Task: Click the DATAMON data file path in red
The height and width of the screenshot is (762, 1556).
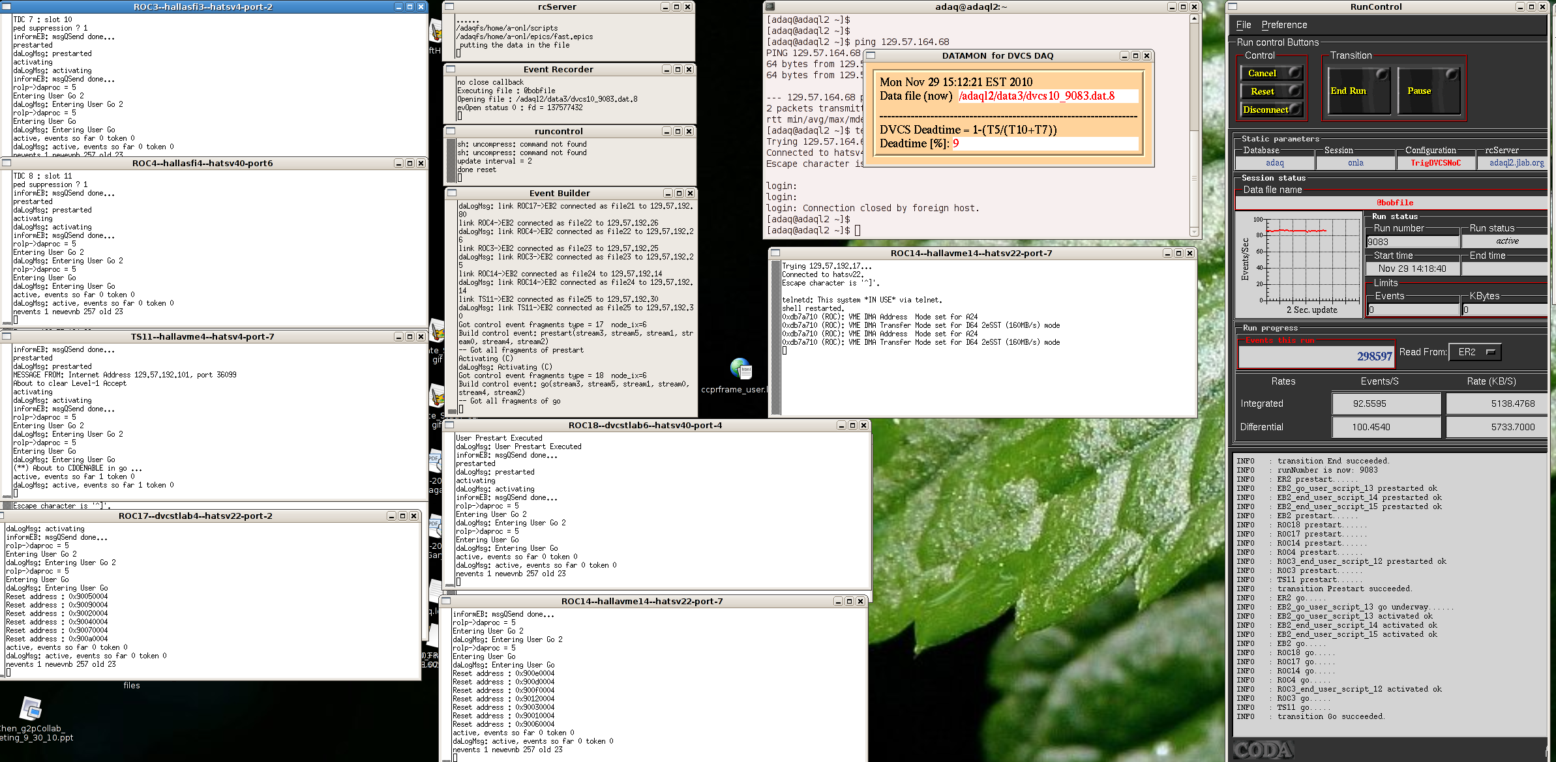Action: click(x=1036, y=96)
